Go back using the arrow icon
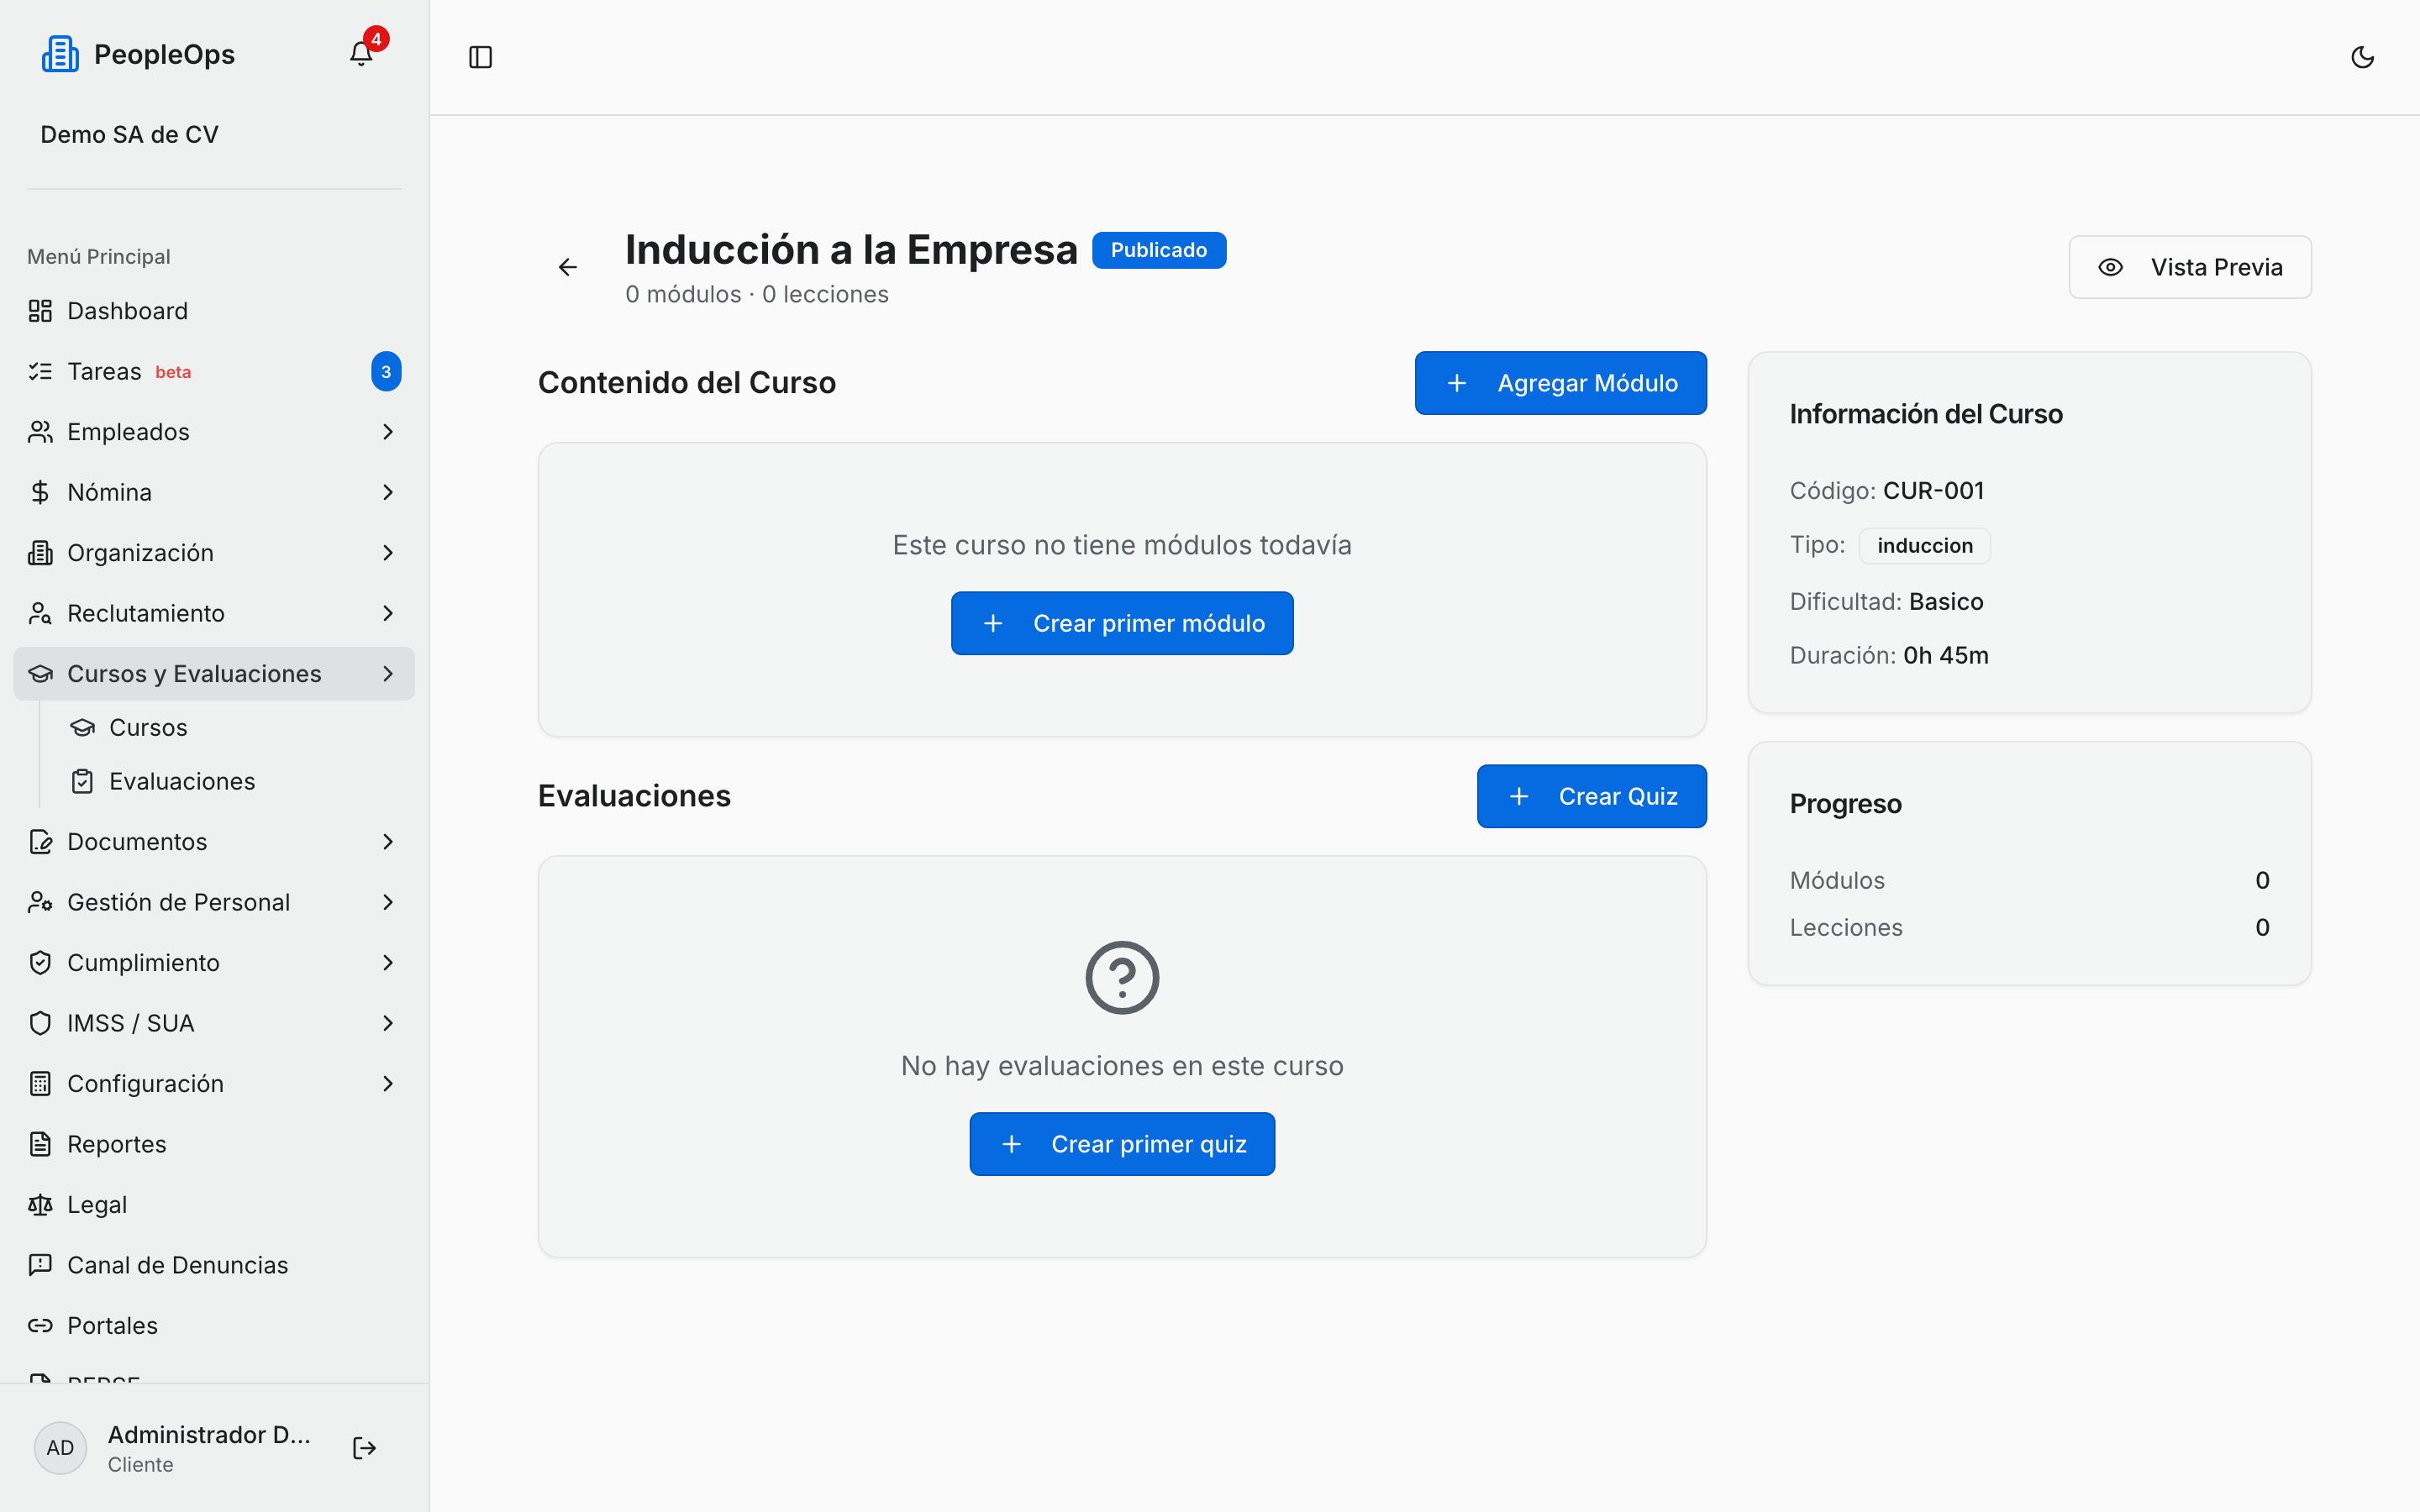 coord(567,267)
